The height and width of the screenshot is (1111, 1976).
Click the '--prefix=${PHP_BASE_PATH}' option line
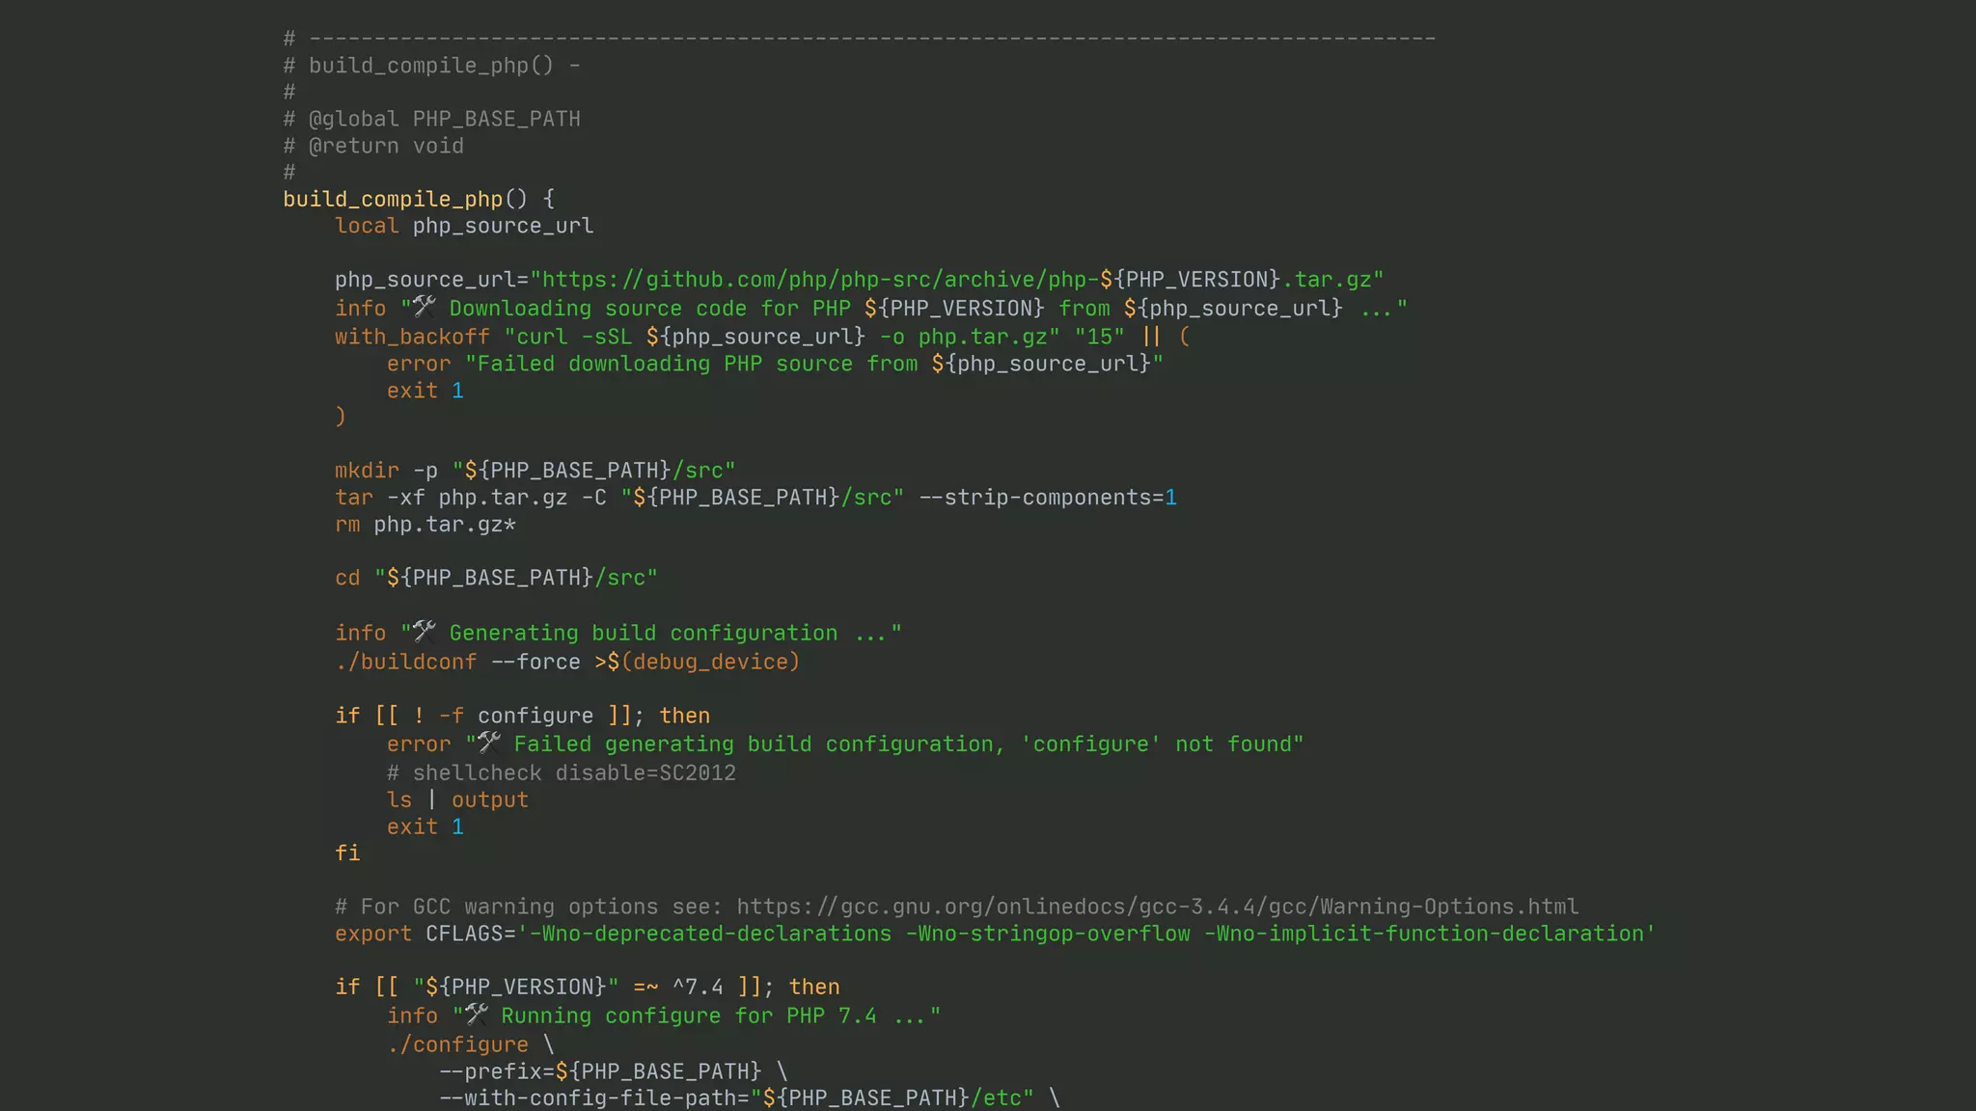pyautogui.click(x=613, y=1071)
